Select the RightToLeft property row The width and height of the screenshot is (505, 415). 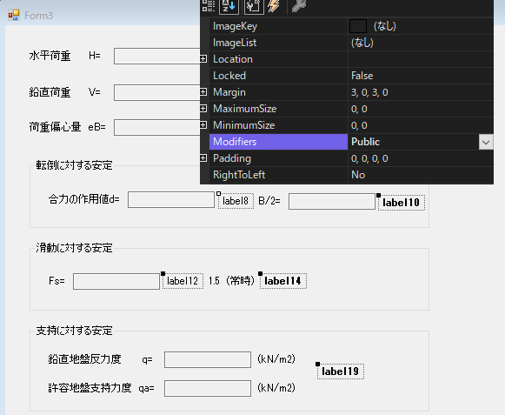(x=351, y=175)
